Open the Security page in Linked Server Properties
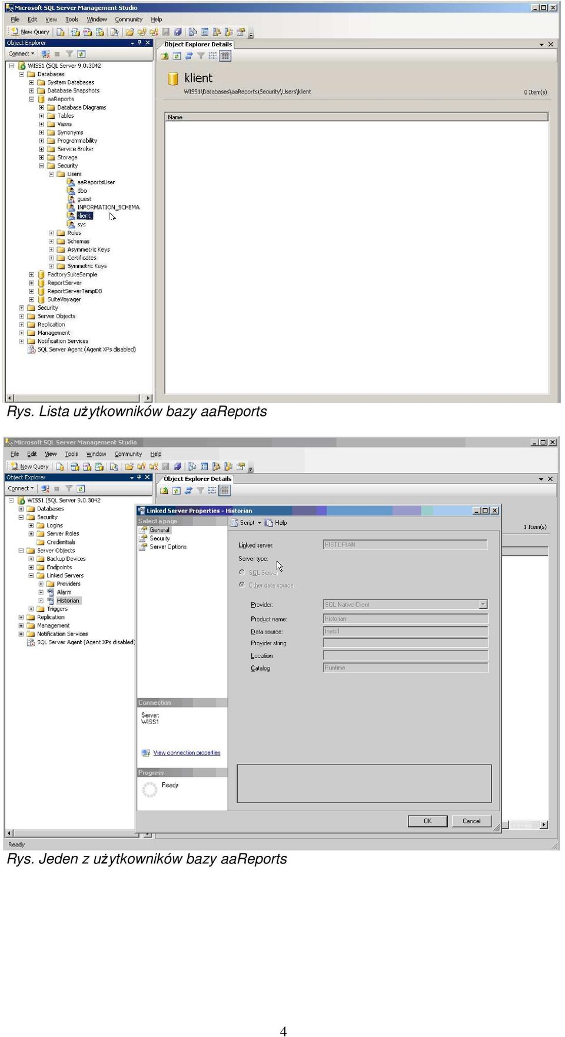The height and width of the screenshot is (1037, 565). click(159, 538)
